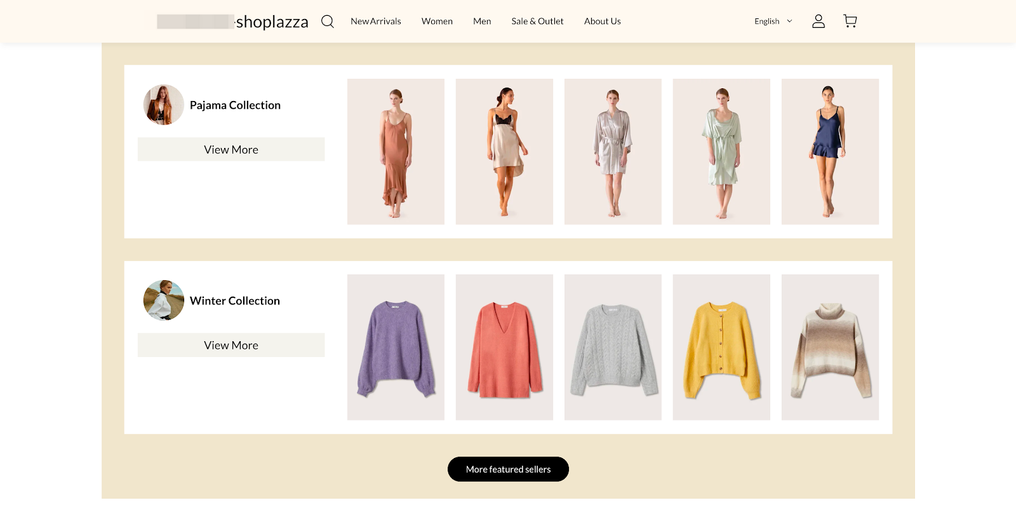This screenshot has width=1016, height=505.
Task: Open the New Arrivals menu
Action: pyautogui.click(x=375, y=22)
